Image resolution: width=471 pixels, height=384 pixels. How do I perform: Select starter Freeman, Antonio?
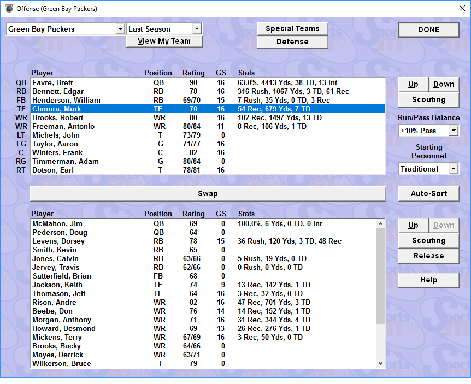point(208,126)
